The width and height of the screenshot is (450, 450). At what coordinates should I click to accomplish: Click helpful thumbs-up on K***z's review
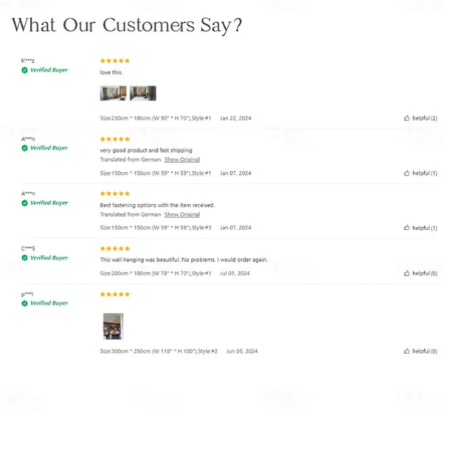point(406,118)
